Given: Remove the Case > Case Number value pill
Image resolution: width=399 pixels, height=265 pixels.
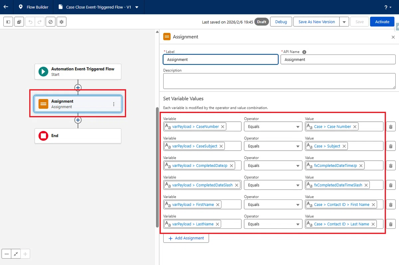Looking at the screenshot, I should 355,127.
